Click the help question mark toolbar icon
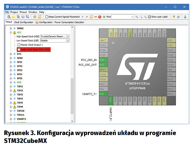The height and width of the screenshot is (146, 193). (174, 17)
